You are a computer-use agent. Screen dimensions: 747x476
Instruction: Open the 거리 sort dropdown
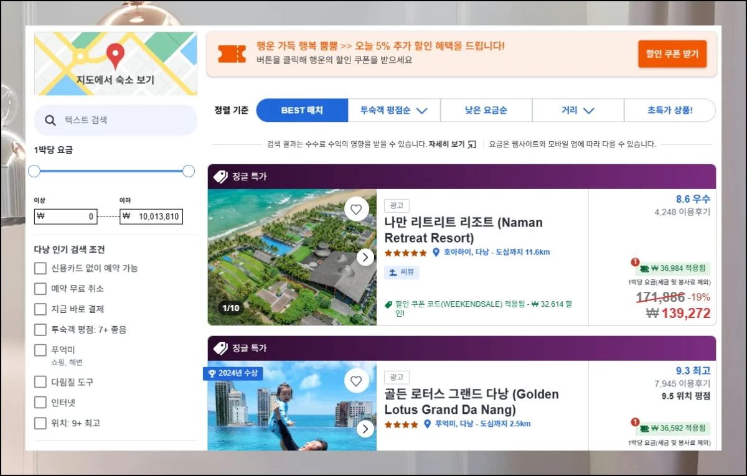point(578,111)
